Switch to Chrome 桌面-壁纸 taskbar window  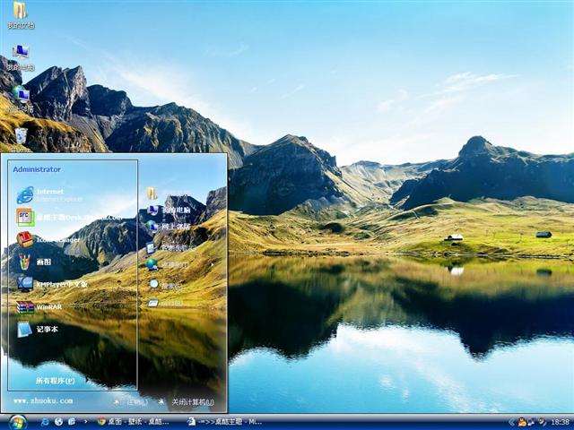click(x=134, y=422)
